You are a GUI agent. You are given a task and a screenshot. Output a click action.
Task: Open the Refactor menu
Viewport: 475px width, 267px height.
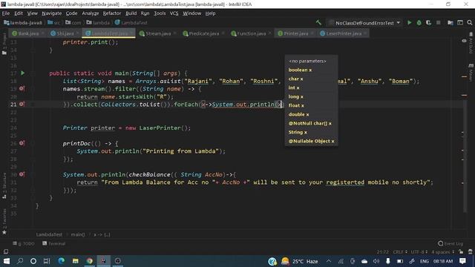(112, 13)
